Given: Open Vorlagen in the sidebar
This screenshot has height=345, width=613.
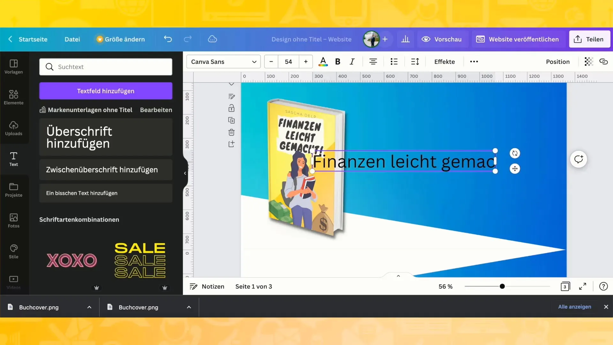Looking at the screenshot, I should [14, 67].
